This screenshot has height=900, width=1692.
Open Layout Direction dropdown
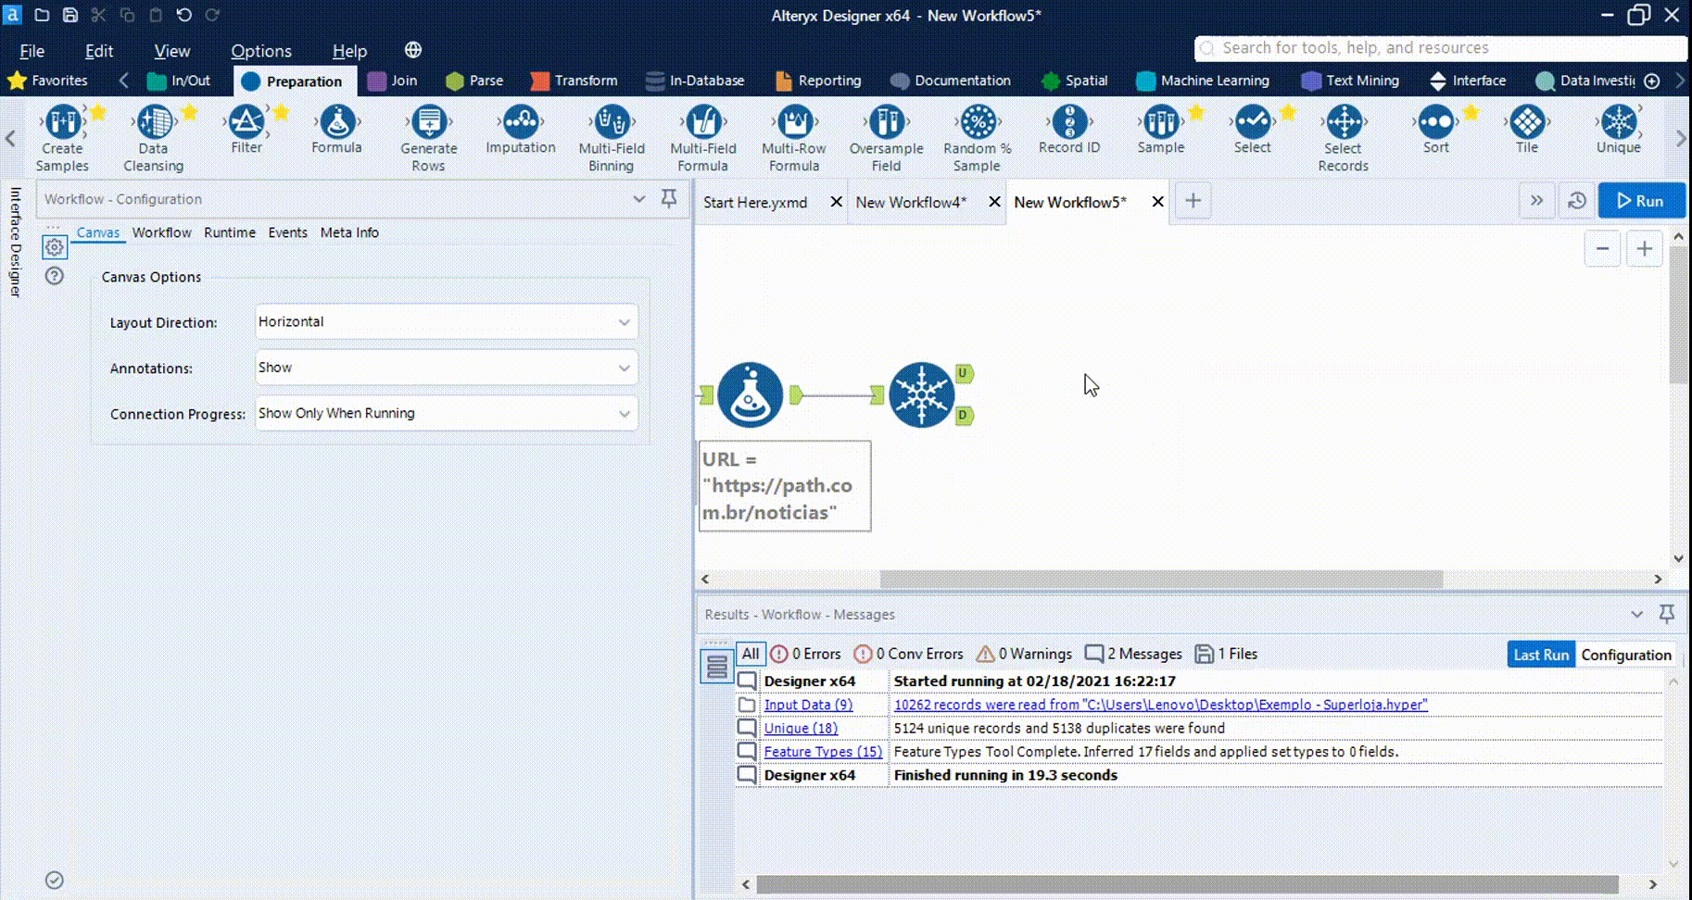(x=447, y=322)
